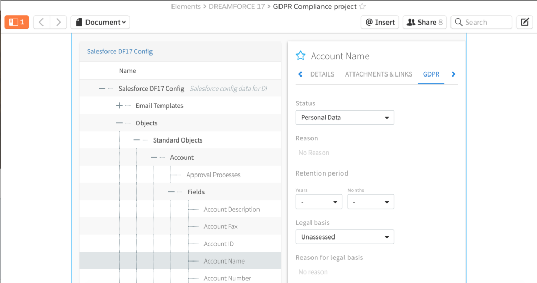Favorite Account Name with the star icon

pos(300,56)
